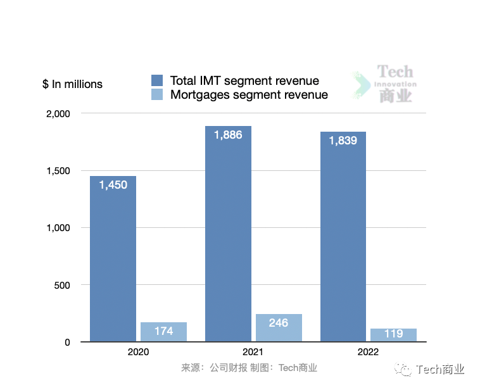The height and width of the screenshot is (390, 480).
Task: Click the dark blue Total IMT legend swatch
Action: point(157,80)
